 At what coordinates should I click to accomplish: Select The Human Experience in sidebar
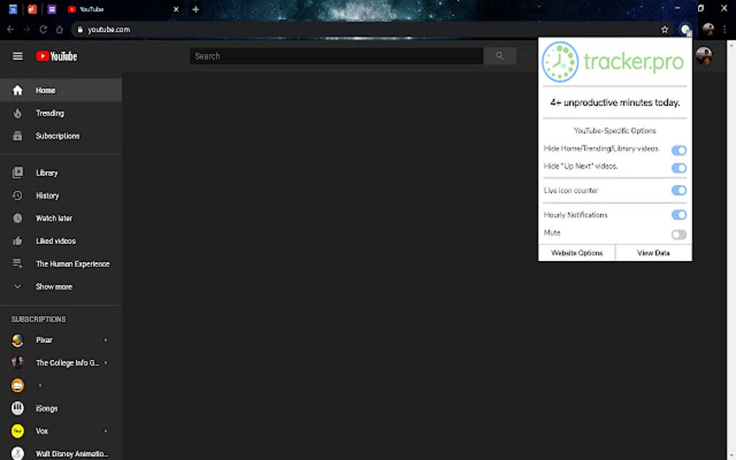[x=72, y=263]
